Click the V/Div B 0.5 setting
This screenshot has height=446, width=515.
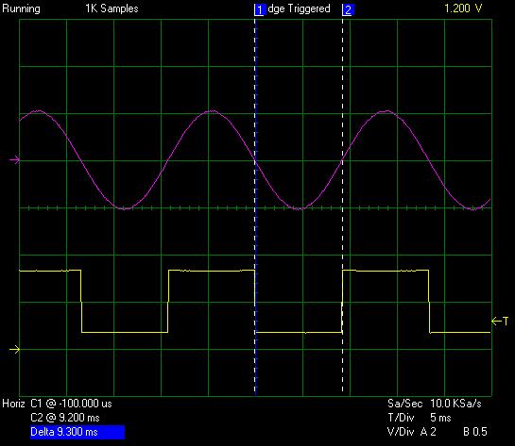[475, 432]
